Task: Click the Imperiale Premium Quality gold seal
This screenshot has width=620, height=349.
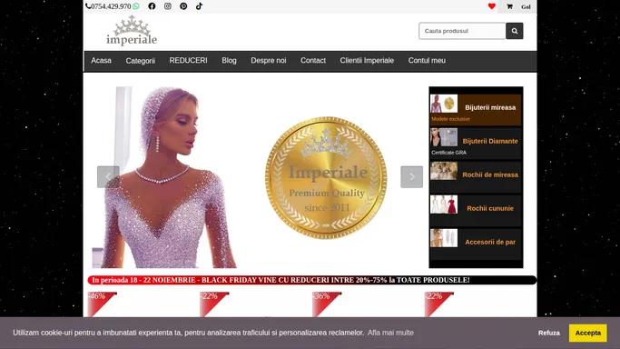Action: point(326,177)
